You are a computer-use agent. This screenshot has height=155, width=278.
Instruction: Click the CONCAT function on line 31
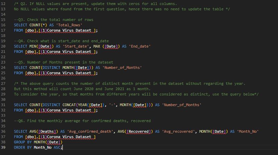pyautogui.click(x=69, y=105)
